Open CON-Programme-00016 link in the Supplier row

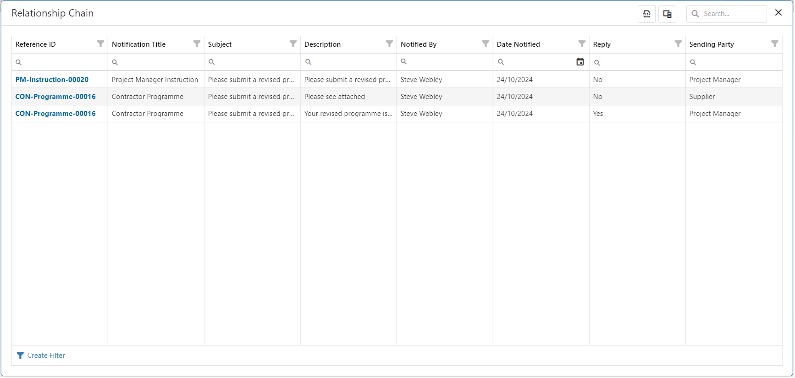pos(55,97)
